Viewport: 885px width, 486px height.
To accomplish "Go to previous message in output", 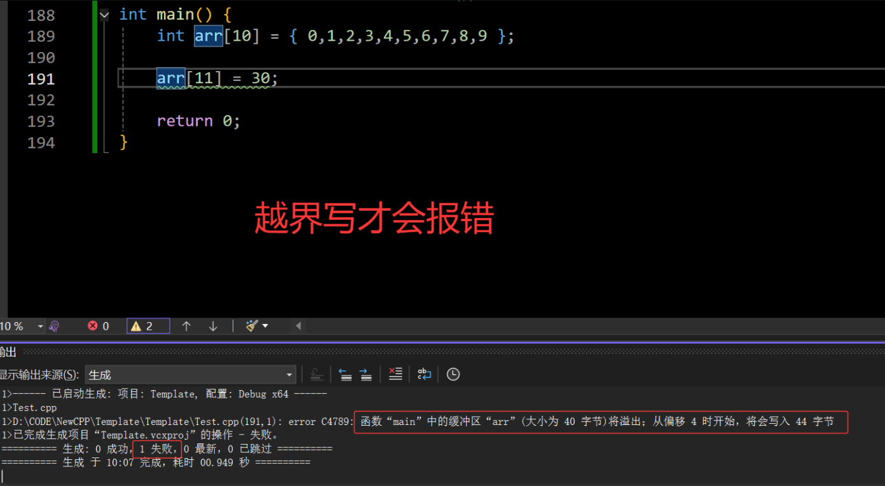I will click(345, 374).
